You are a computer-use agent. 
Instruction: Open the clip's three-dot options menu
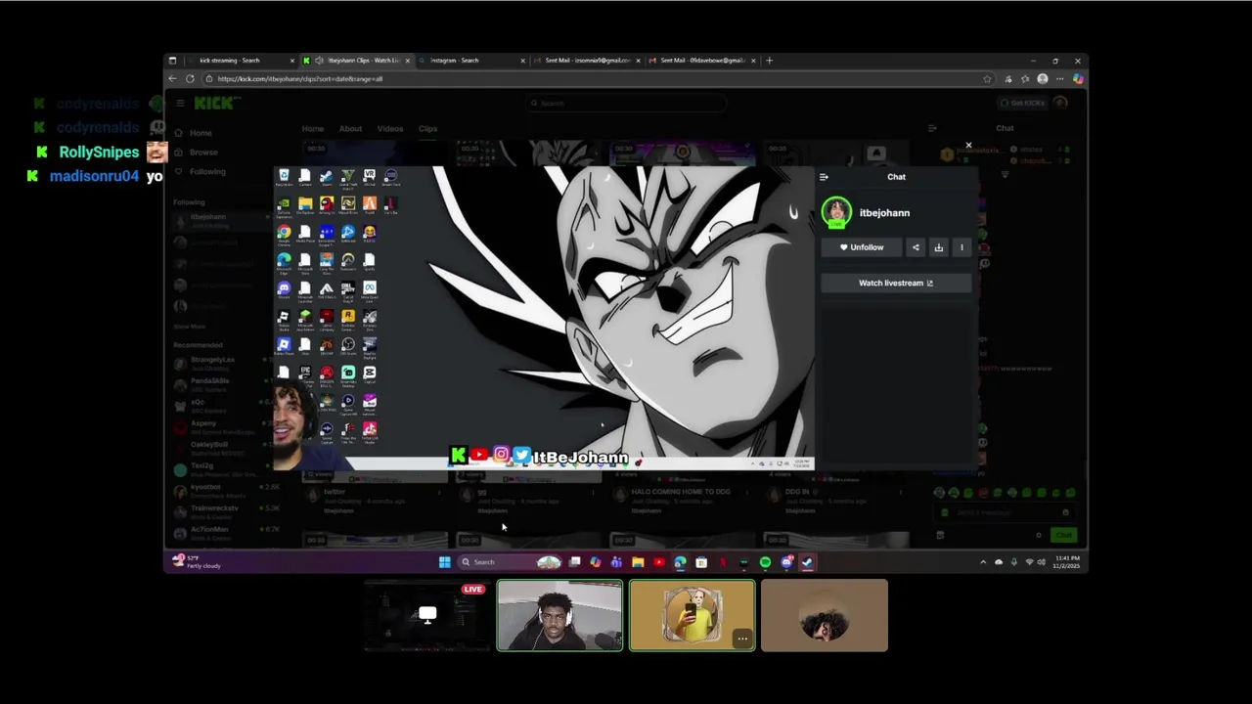point(961,247)
